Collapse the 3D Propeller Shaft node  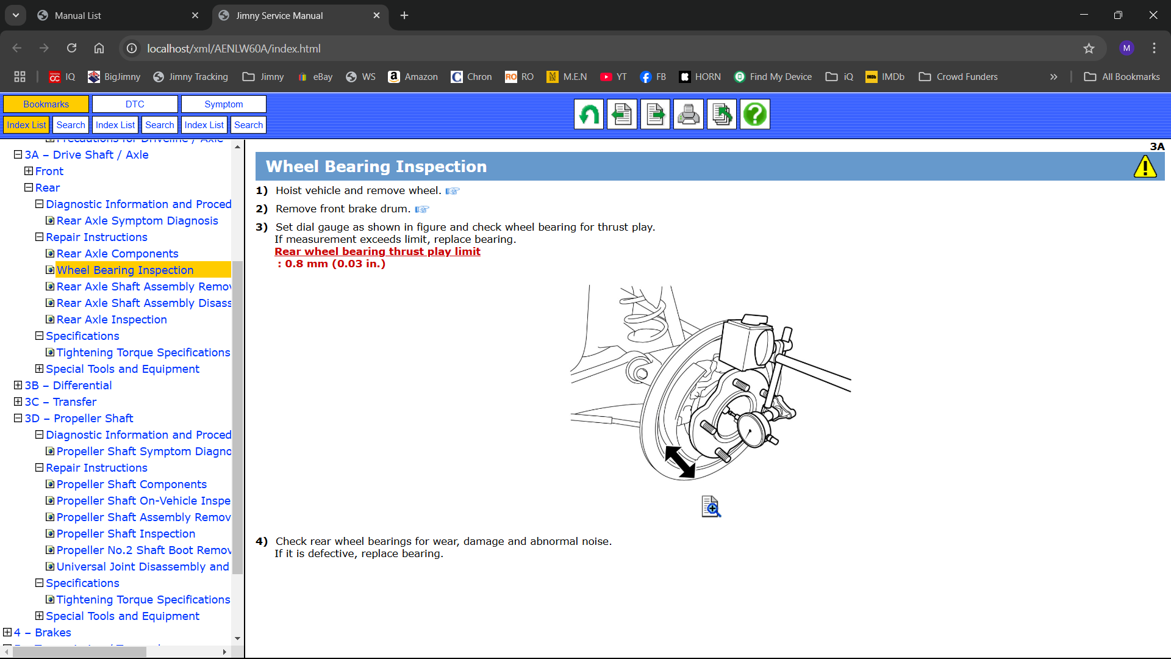18,419
